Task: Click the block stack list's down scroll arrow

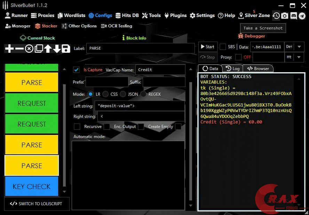Action: coord(64,192)
